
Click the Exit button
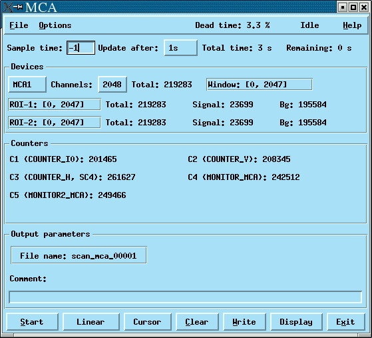345,322
